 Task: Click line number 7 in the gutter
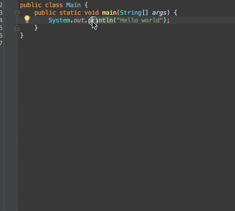point(1,43)
